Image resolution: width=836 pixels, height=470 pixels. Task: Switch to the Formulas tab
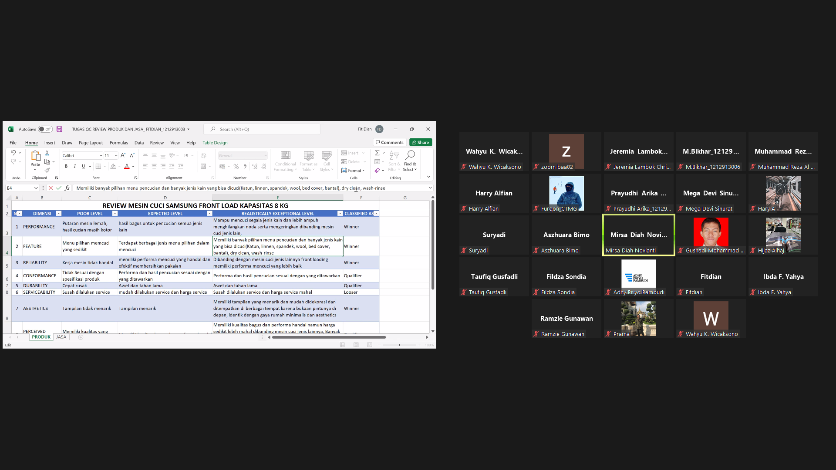(x=119, y=143)
